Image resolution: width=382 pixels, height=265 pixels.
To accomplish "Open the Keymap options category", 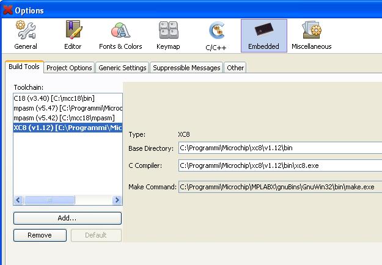I will [x=168, y=35].
